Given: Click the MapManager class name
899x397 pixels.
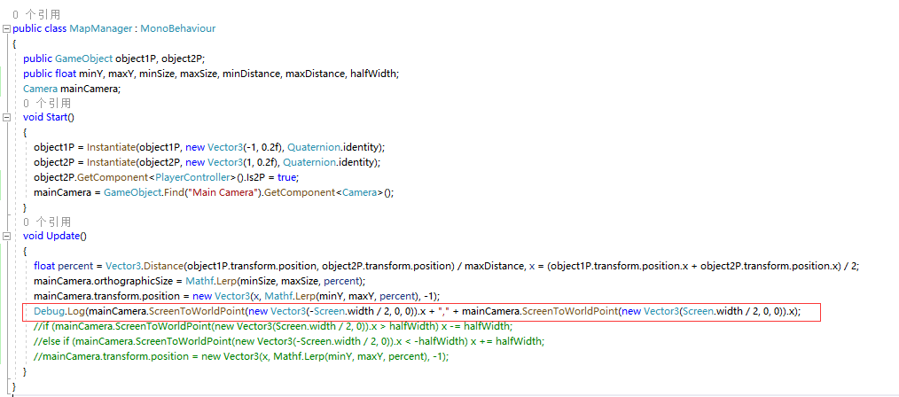Looking at the screenshot, I should click(x=101, y=28).
